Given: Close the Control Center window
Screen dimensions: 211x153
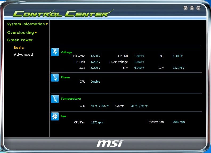Looking at the screenshot, I should [x=198, y=8].
